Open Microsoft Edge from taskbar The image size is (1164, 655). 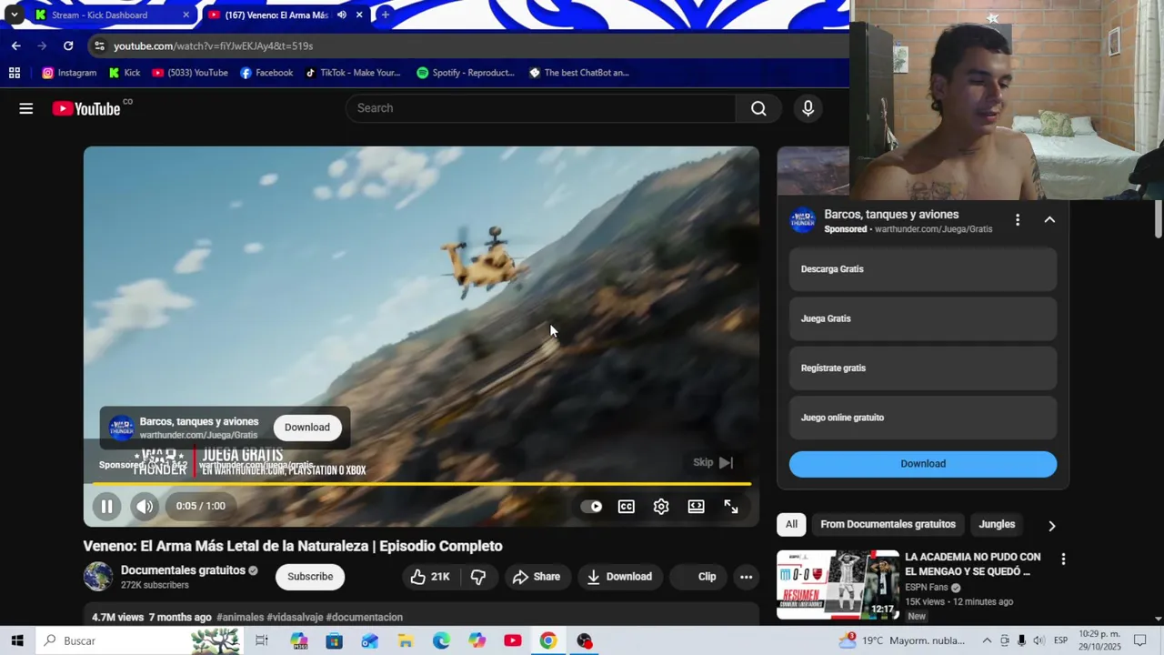pos(441,640)
